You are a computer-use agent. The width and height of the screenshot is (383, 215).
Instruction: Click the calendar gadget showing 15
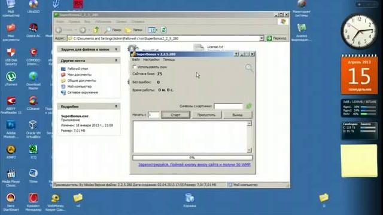point(359,75)
